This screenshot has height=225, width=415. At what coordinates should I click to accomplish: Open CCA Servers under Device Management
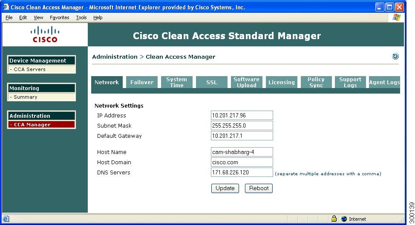tap(29, 69)
